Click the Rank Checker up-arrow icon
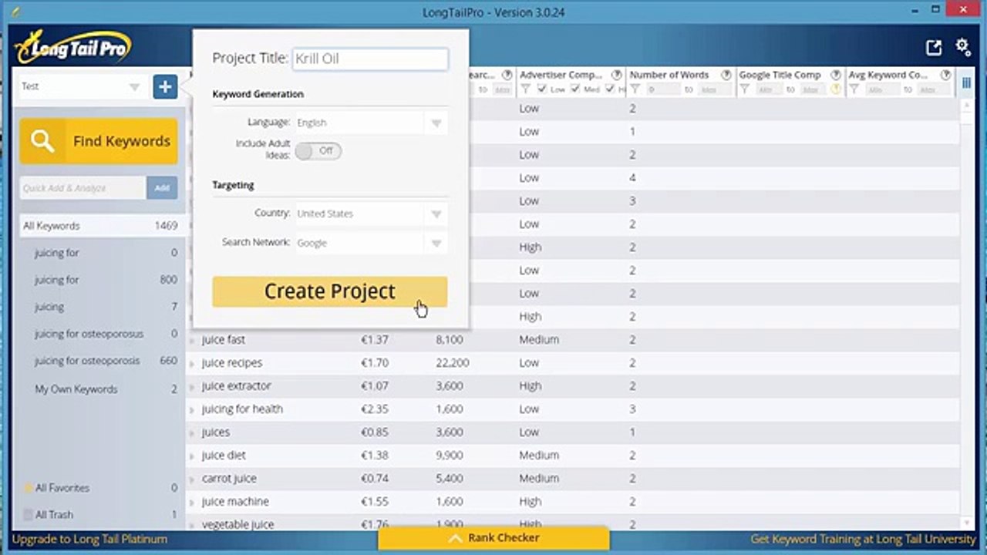The height and width of the screenshot is (555, 987). point(455,538)
